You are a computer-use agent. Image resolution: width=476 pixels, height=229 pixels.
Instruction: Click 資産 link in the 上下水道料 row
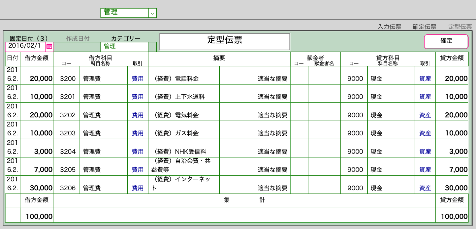pyautogui.click(x=425, y=97)
